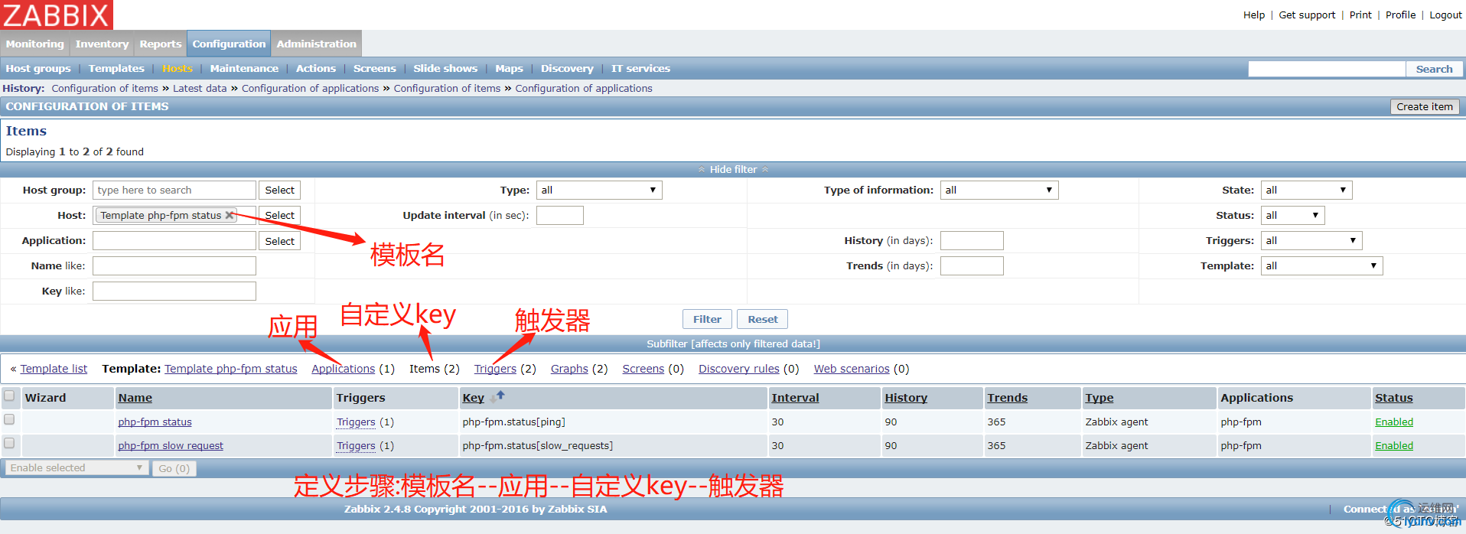Go to the IT services submenu

point(640,68)
